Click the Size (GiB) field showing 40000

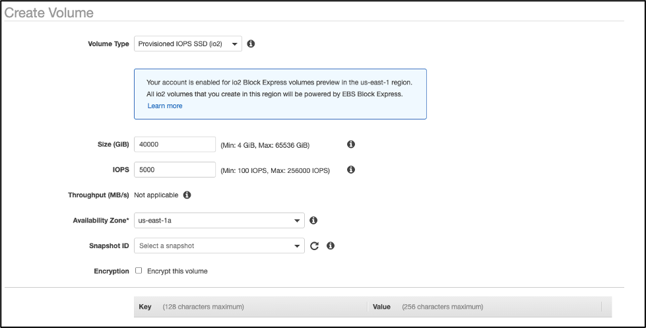175,145
